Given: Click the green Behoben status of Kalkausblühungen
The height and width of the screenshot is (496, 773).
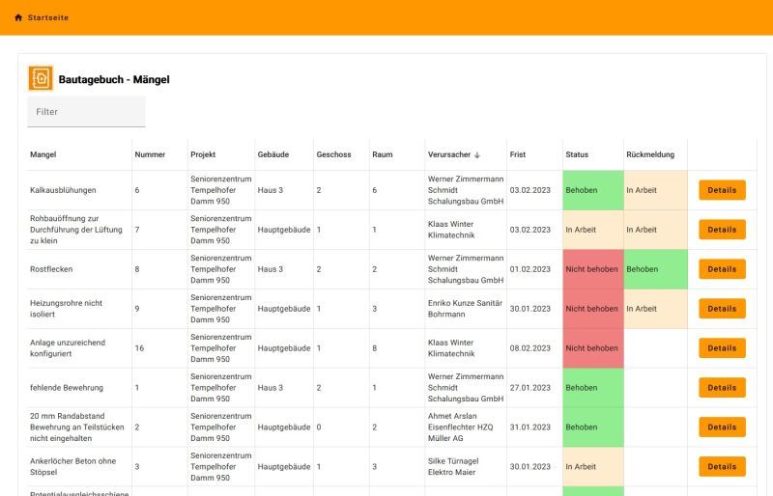Looking at the screenshot, I should pos(593,190).
